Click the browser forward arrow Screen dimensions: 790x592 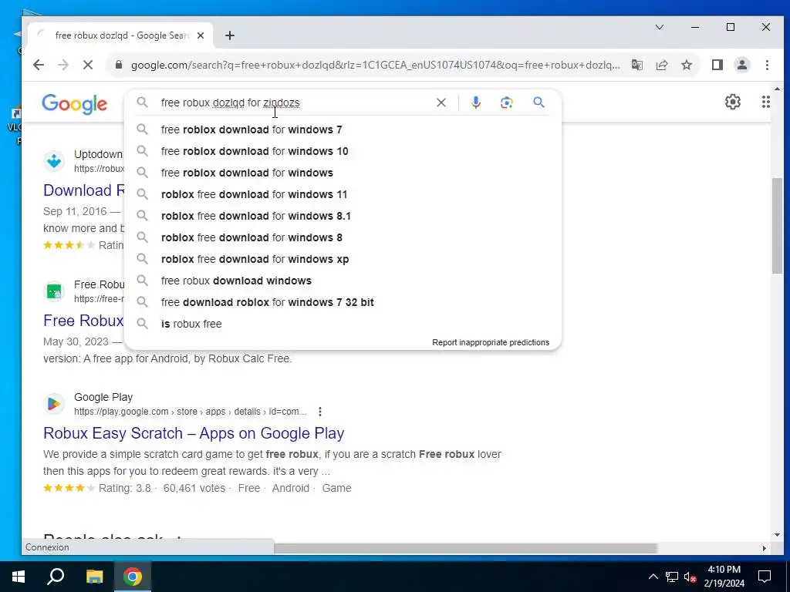(63, 65)
